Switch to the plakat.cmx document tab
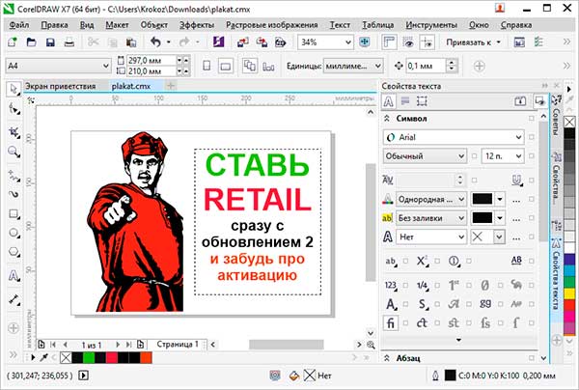Image resolution: width=579 pixels, height=390 pixels. [131, 86]
